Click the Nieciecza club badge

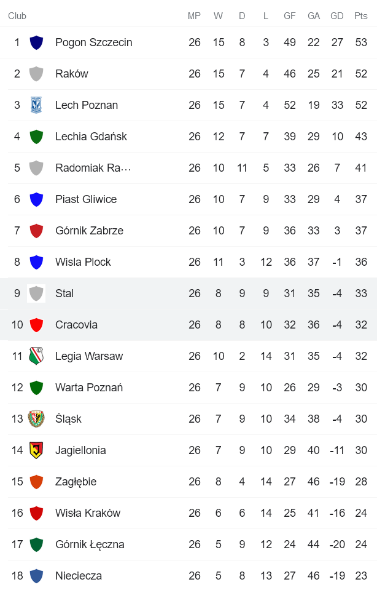point(36,576)
